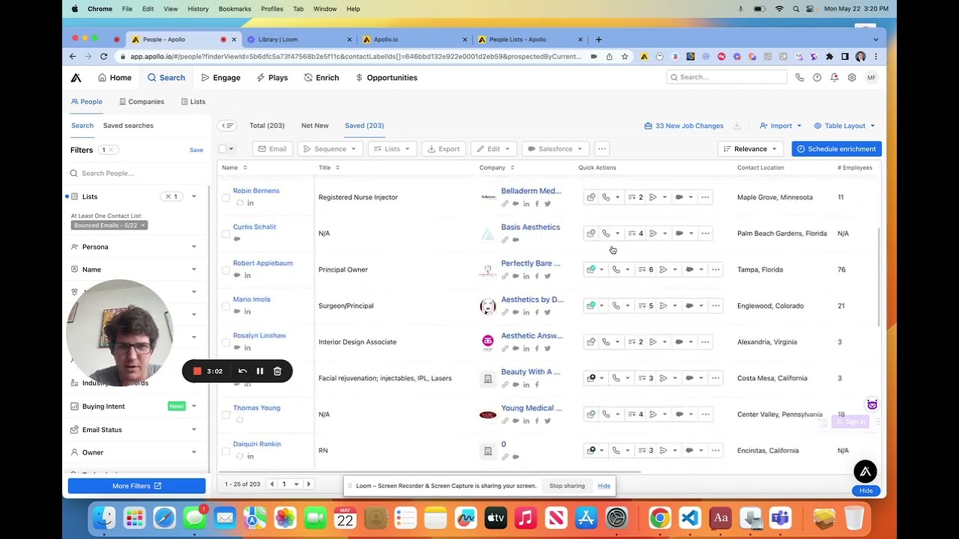Open the phone dialer icon in header
959x539 pixels.
point(799,78)
